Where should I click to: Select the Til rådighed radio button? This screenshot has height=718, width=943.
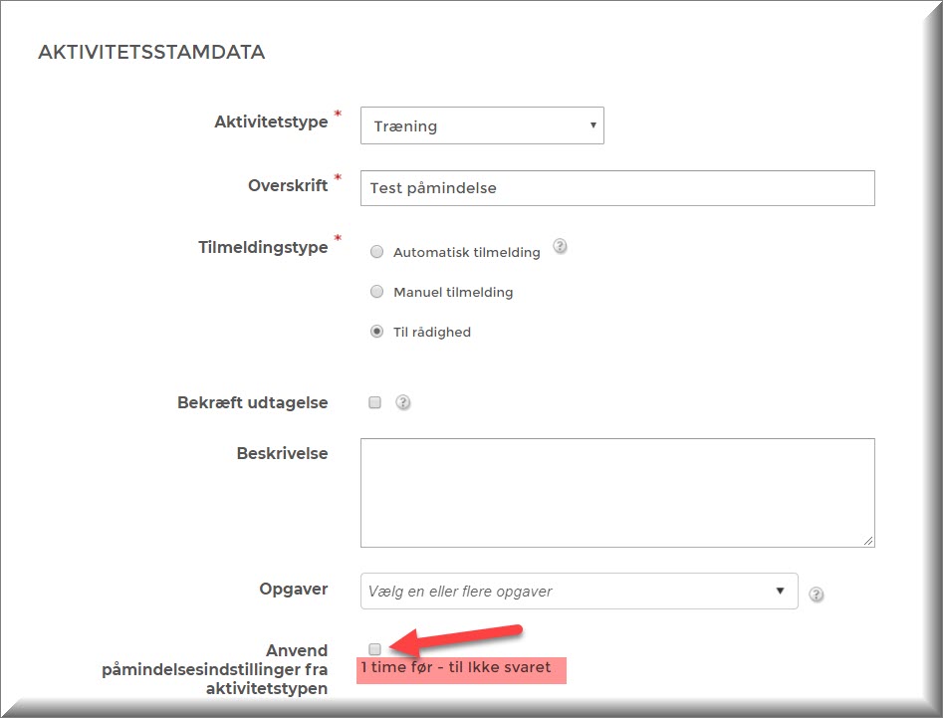tap(376, 332)
